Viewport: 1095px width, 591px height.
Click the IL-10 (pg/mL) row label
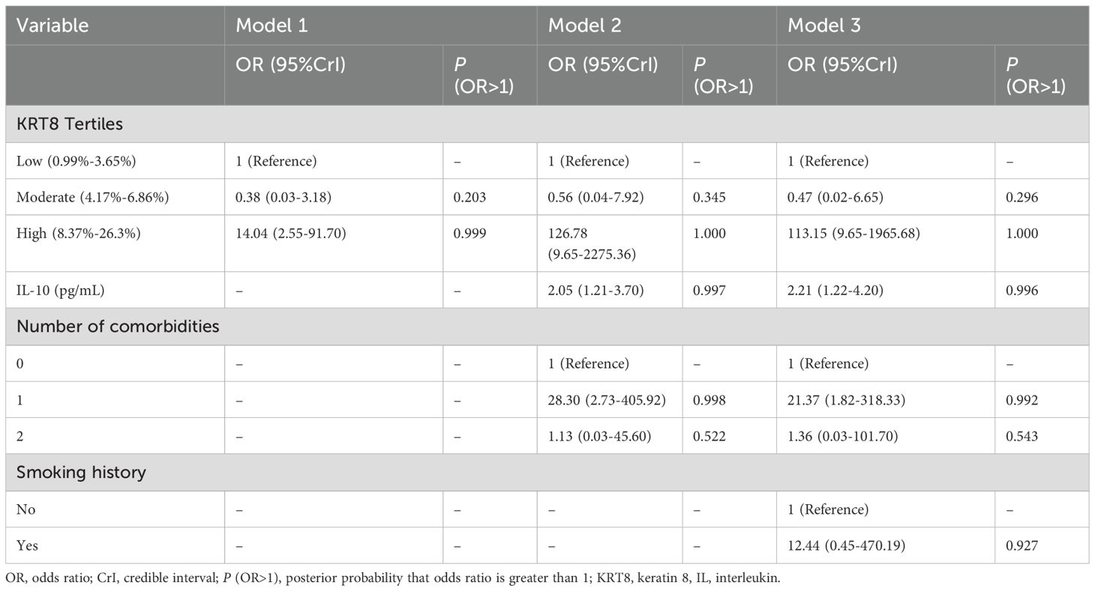tap(60, 290)
